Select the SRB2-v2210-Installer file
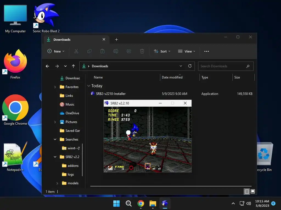Screen dimensions: 281x210 [x=171, y=94]
